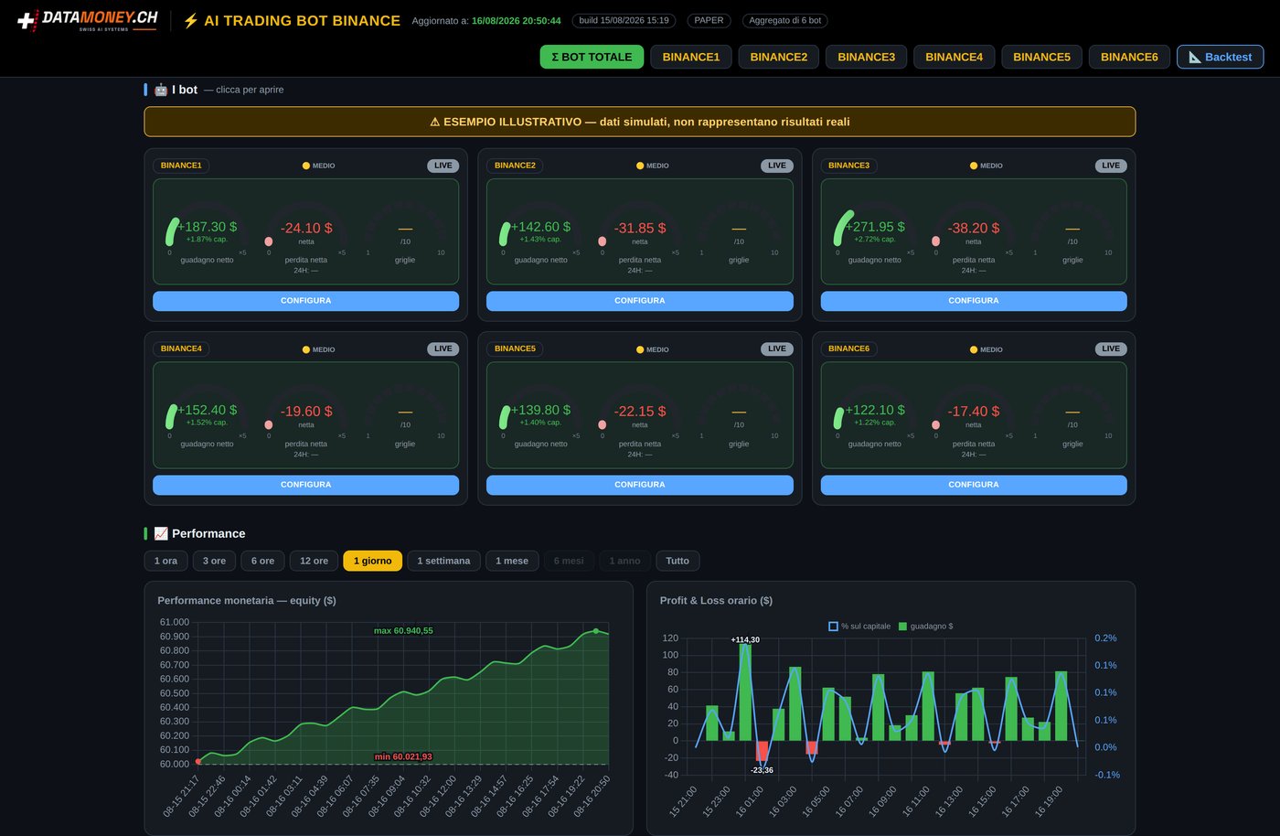Click 'Profit & Loss orario ($)' title
The width and height of the screenshot is (1280, 836).
click(716, 601)
